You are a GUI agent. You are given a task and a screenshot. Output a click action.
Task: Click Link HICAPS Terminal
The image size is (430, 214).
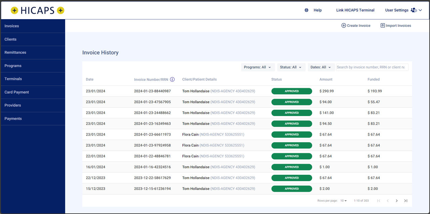pos(355,10)
